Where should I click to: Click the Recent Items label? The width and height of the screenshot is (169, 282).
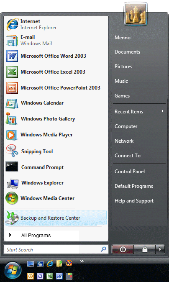pyautogui.click(x=129, y=112)
